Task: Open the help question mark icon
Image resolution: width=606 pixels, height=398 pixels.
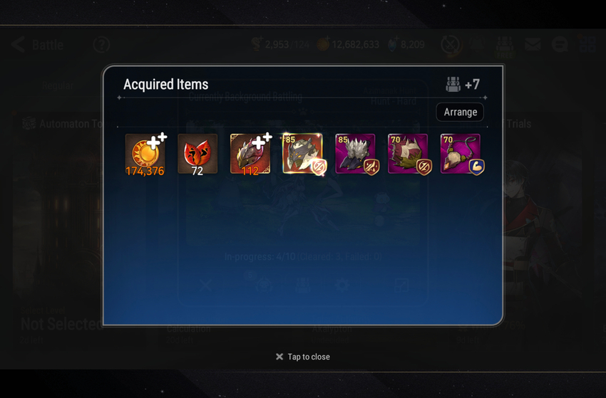Action: (102, 45)
